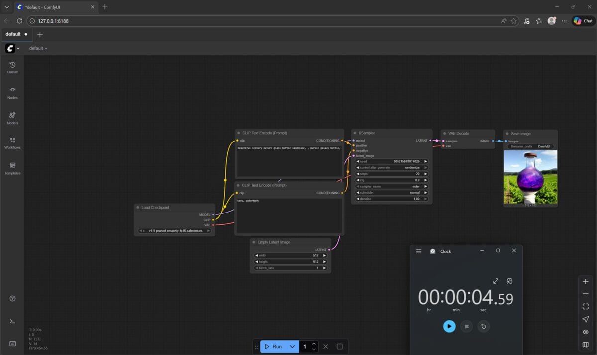Image resolution: width=597 pixels, height=355 pixels.
Task: Expand the Run button dropdown arrow
Action: [292, 346]
